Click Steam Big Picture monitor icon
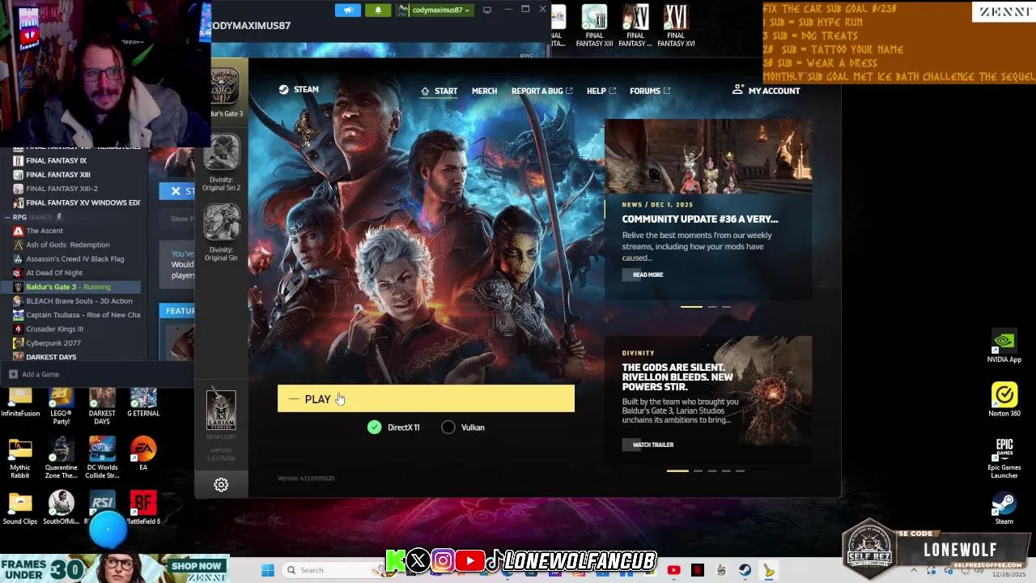 tap(486, 10)
